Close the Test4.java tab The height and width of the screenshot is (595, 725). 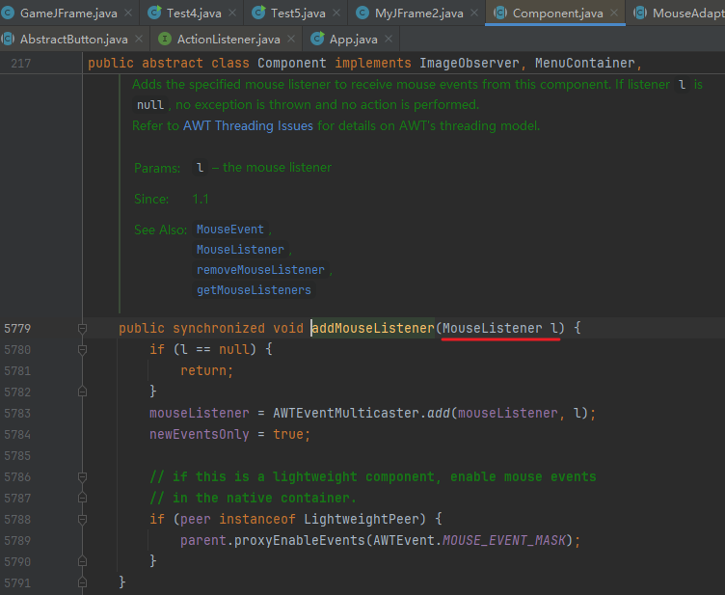[x=232, y=13]
